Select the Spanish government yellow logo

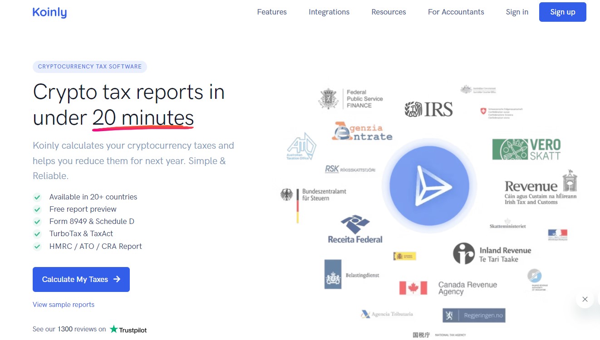(x=404, y=256)
